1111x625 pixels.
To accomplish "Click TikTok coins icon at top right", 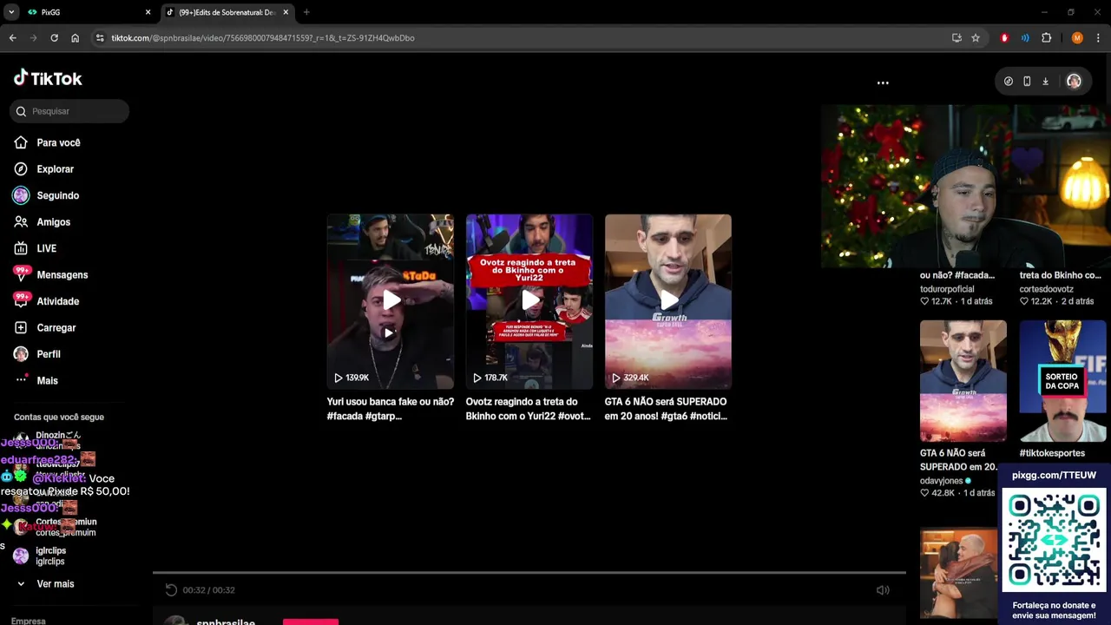I will point(1009,82).
